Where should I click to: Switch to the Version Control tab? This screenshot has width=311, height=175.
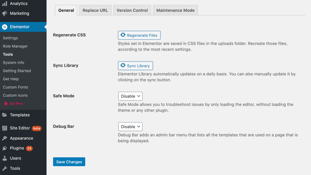(x=132, y=10)
